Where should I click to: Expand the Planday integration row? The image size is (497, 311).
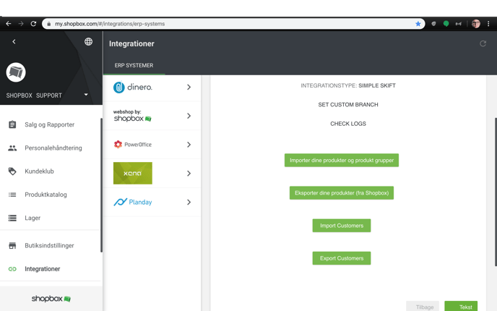[x=189, y=203]
